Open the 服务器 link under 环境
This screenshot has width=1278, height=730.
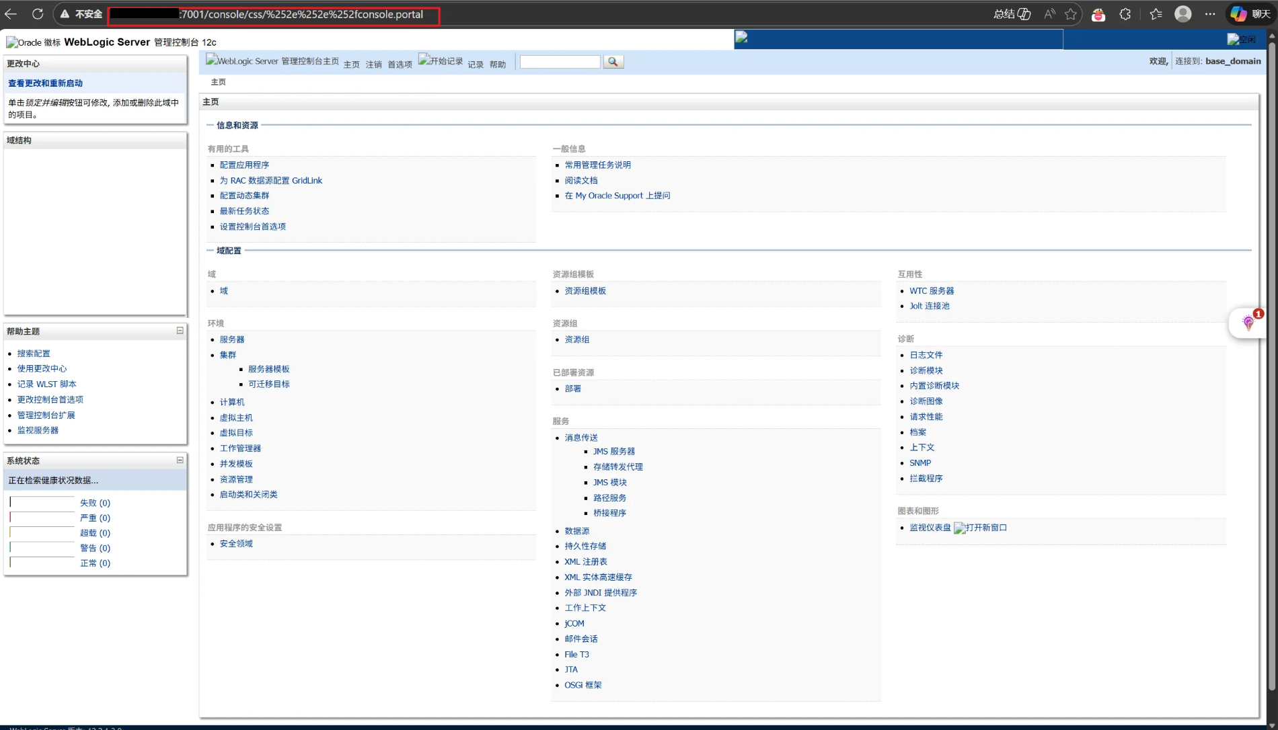(232, 339)
